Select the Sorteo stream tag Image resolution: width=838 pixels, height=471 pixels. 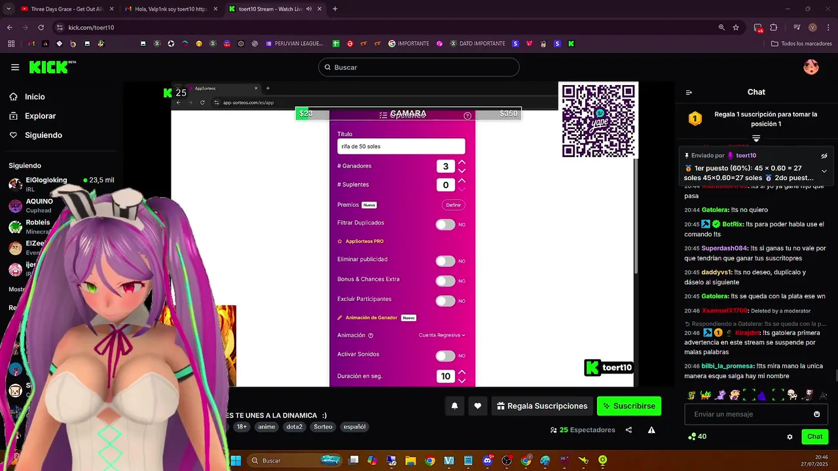tap(323, 427)
